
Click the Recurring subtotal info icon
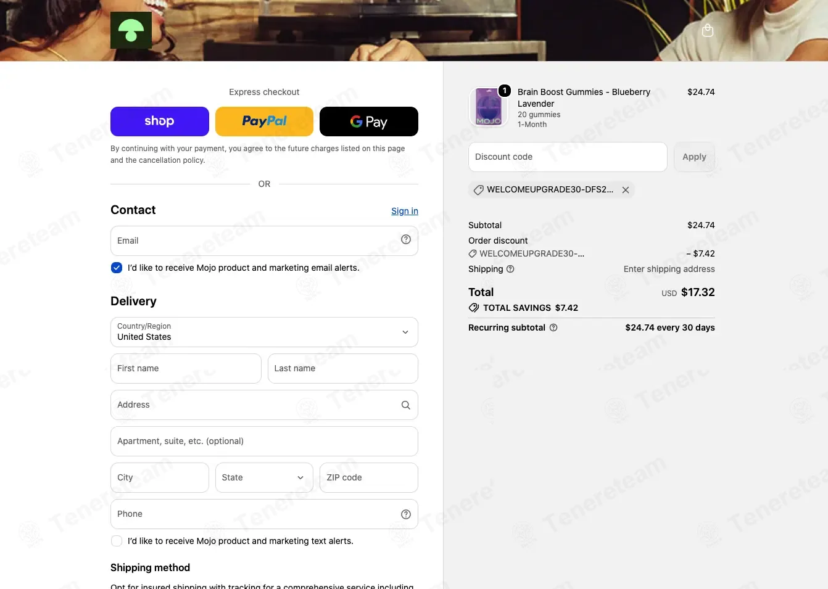coord(553,327)
